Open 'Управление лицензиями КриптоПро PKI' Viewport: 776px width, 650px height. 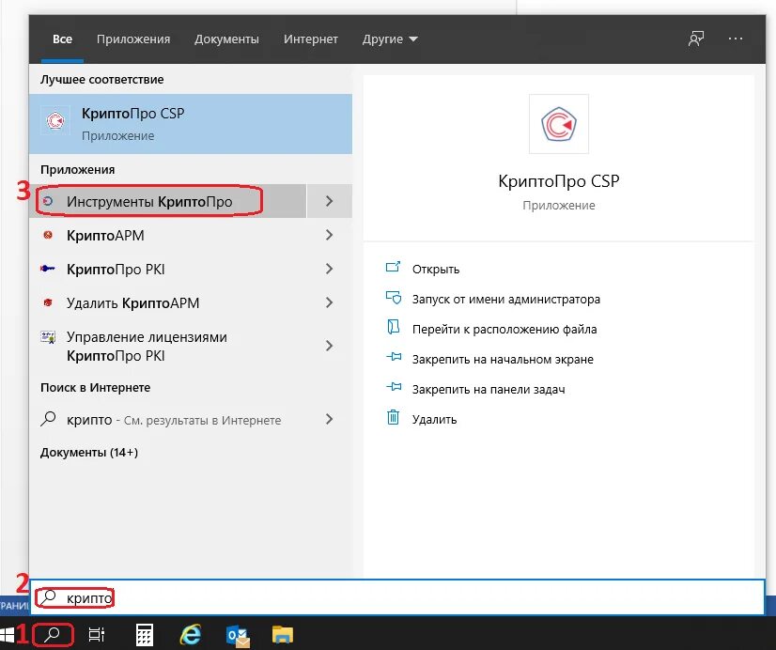coord(168,346)
